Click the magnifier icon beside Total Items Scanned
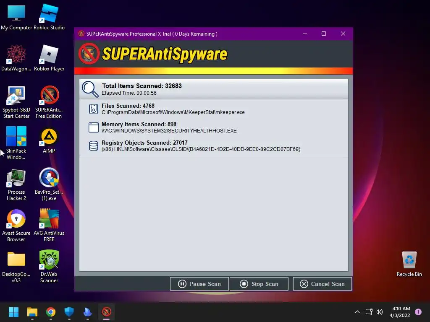The height and width of the screenshot is (322, 430). click(x=90, y=89)
